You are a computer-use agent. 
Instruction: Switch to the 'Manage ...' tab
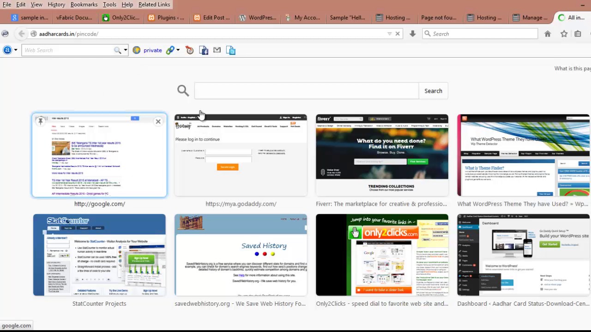coord(530,18)
